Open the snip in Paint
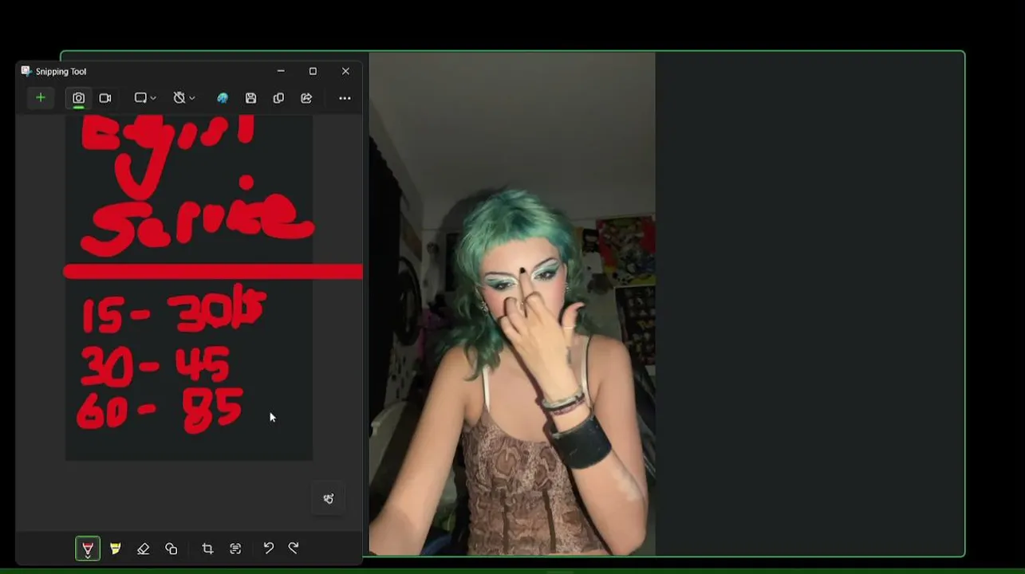 click(x=223, y=98)
